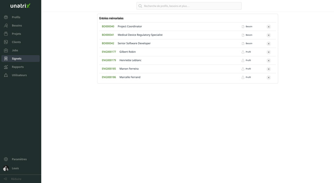Image resolution: width=334 pixels, height=183 pixels.
Task: Open the BD000041 link
Action: [108, 35]
